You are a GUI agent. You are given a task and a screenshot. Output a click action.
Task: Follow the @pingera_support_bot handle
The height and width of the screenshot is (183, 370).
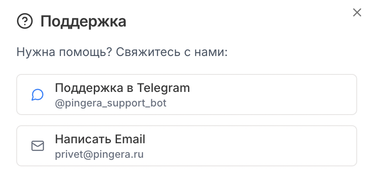pyautogui.click(x=110, y=103)
